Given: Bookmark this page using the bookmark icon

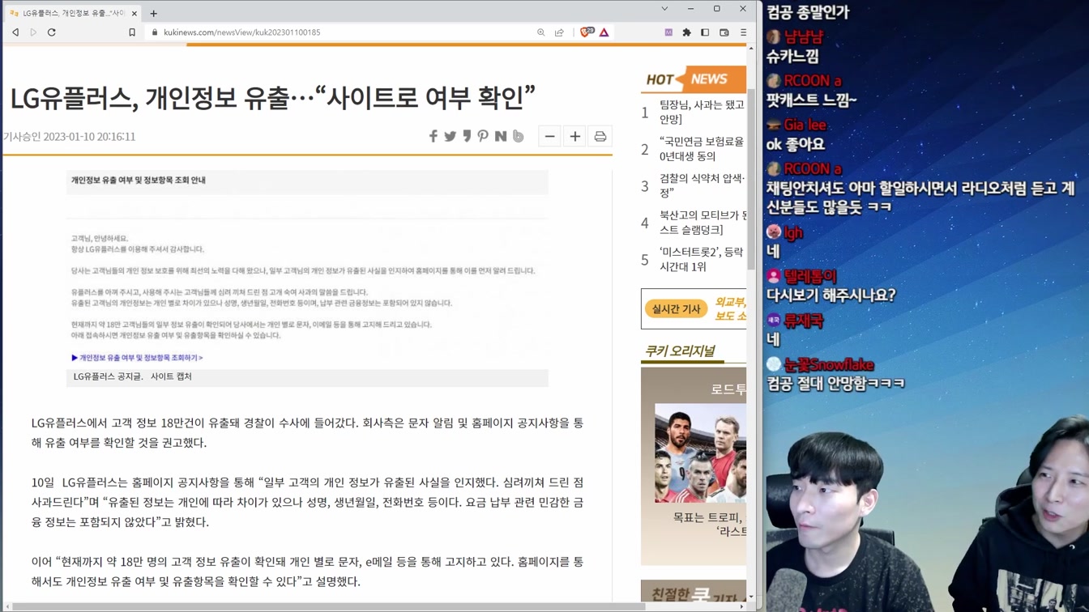Looking at the screenshot, I should pos(132,32).
